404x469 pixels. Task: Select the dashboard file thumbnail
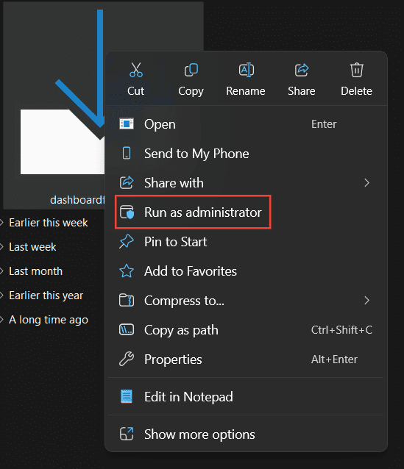tap(63, 141)
